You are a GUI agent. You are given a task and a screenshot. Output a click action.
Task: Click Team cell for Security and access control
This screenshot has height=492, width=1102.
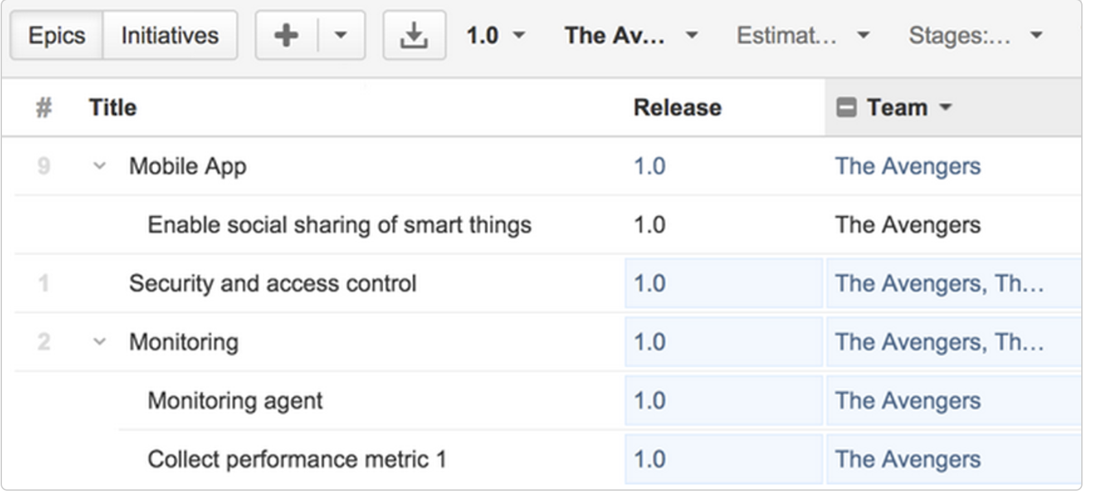[954, 283]
